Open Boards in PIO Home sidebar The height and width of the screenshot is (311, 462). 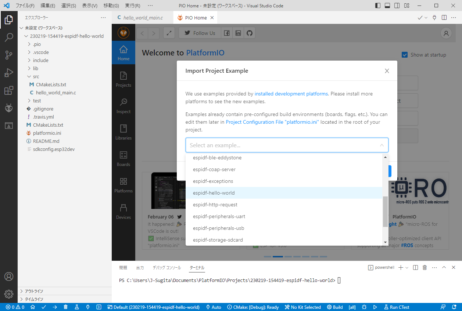[x=123, y=159]
